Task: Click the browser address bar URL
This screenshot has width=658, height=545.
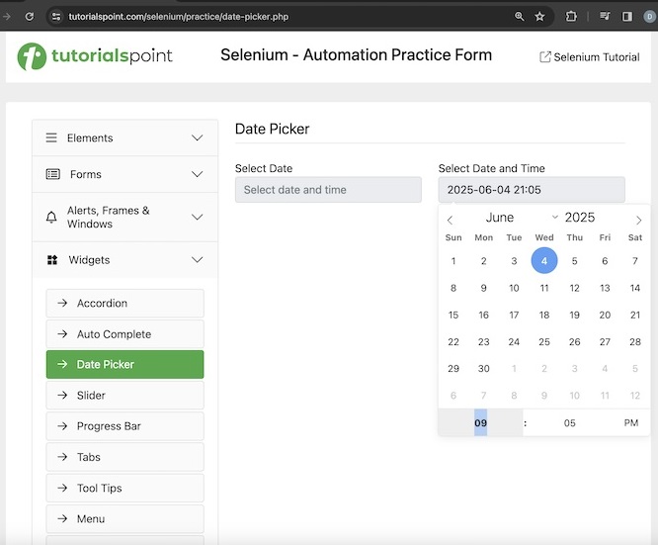Action: pos(179,17)
